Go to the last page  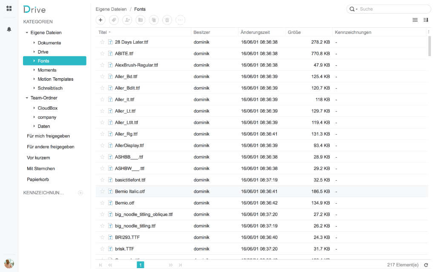point(180,265)
